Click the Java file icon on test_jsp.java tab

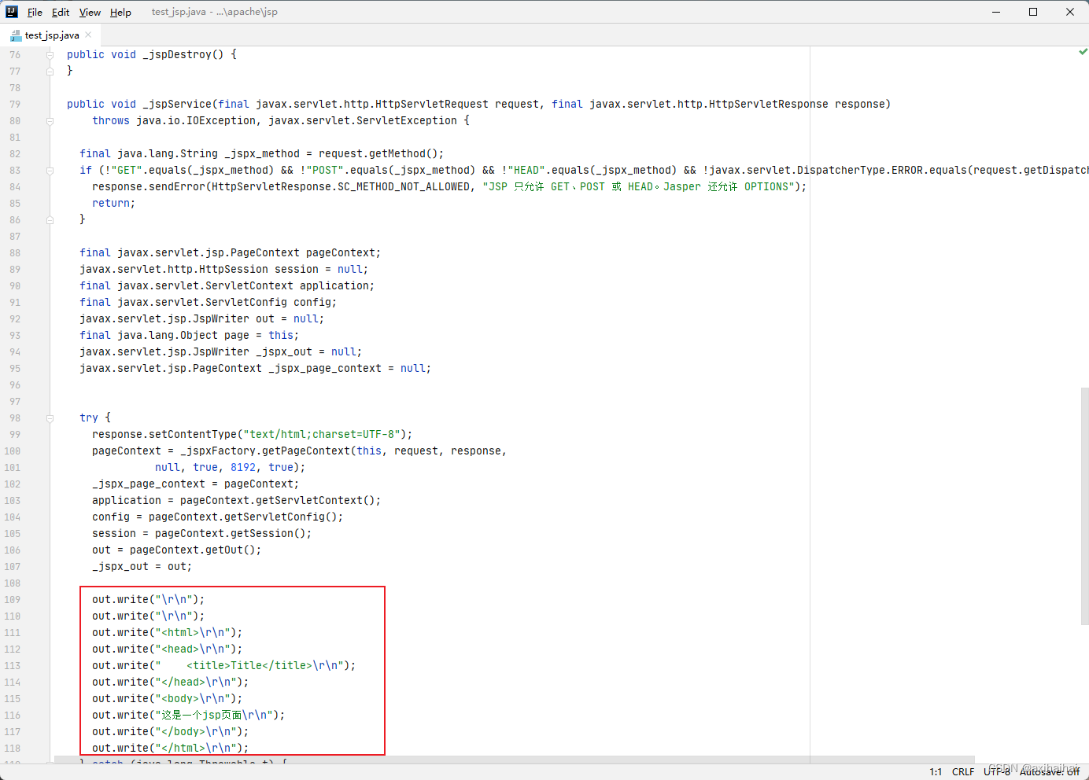click(x=16, y=35)
